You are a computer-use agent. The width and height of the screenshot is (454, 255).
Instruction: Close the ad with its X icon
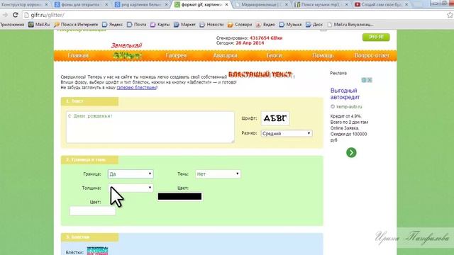[x=370, y=80]
